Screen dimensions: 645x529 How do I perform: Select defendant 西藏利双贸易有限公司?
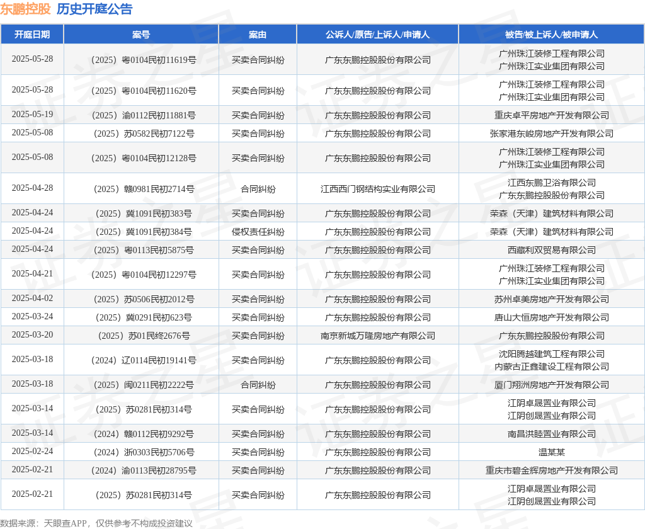click(551, 249)
